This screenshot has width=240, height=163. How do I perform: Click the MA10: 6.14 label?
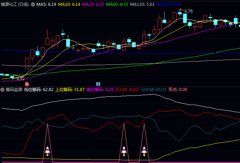pyautogui.click(x=69, y=4)
